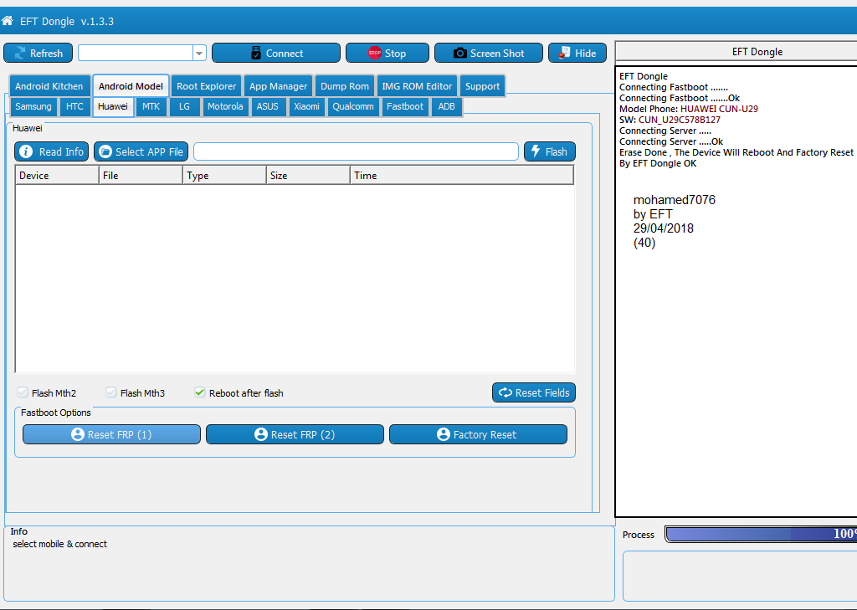Select the LG brand tab
The width and height of the screenshot is (857, 610).
point(184,106)
